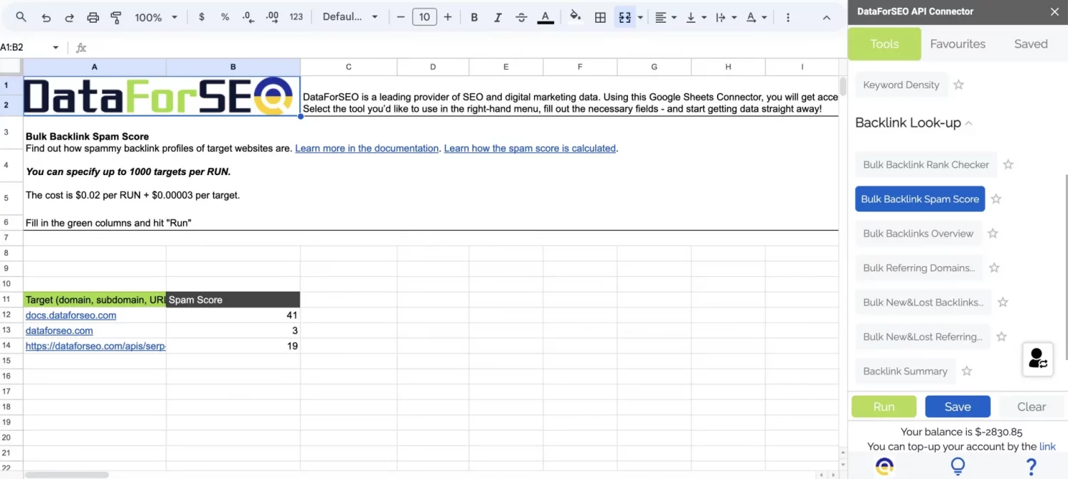The height and width of the screenshot is (479, 1068).
Task: Close the DataForSEO API Connector panel
Action: click(x=1054, y=11)
